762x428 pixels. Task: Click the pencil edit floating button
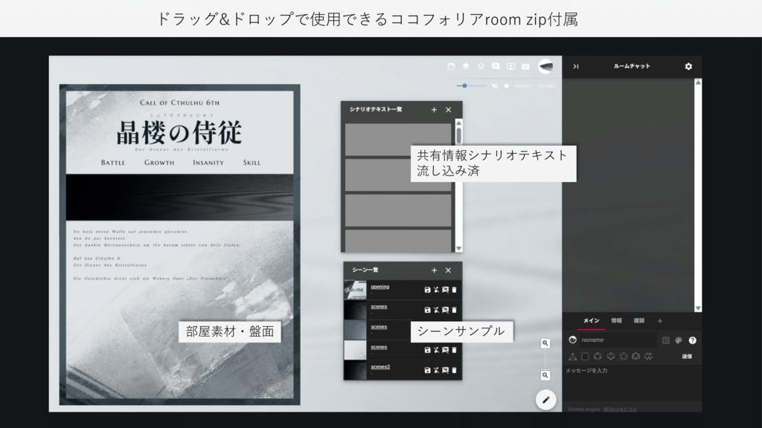[545, 400]
